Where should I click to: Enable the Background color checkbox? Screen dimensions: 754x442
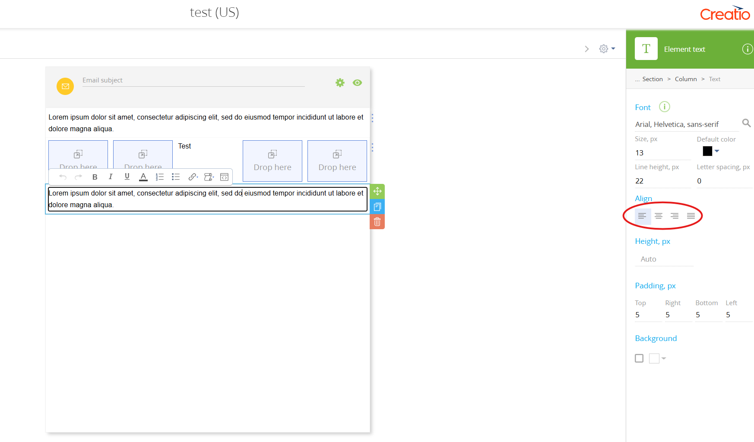coord(639,358)
